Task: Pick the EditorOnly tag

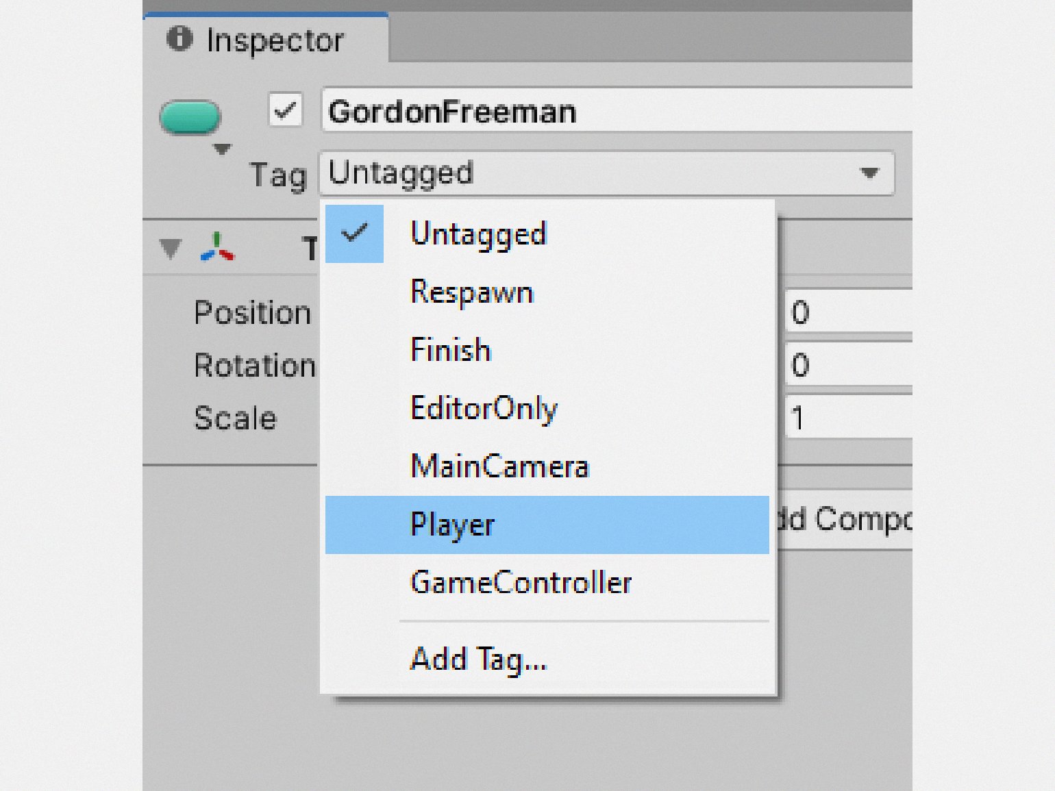Action: click(484, 409)
